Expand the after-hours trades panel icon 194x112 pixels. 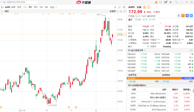(x=191, y=50)
